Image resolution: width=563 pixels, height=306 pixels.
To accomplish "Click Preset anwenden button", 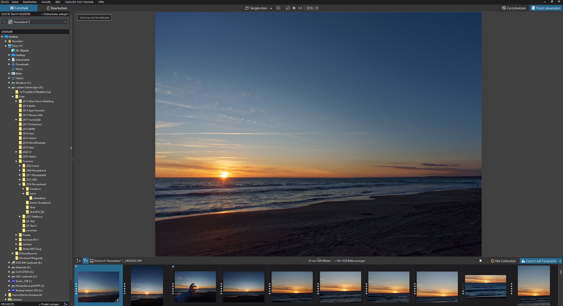I will tap(546, 8).
